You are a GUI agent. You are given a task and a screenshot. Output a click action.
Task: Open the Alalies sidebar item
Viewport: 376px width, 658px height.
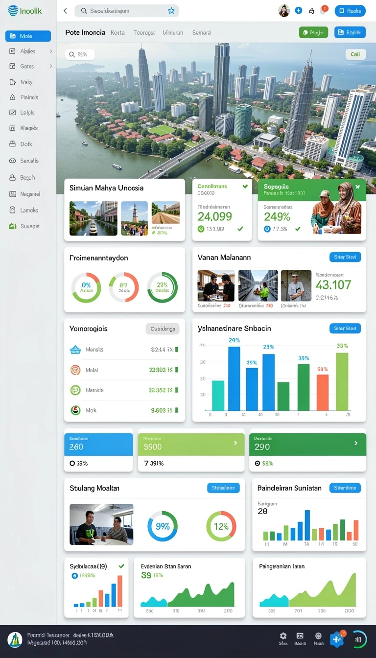(28, 51)
